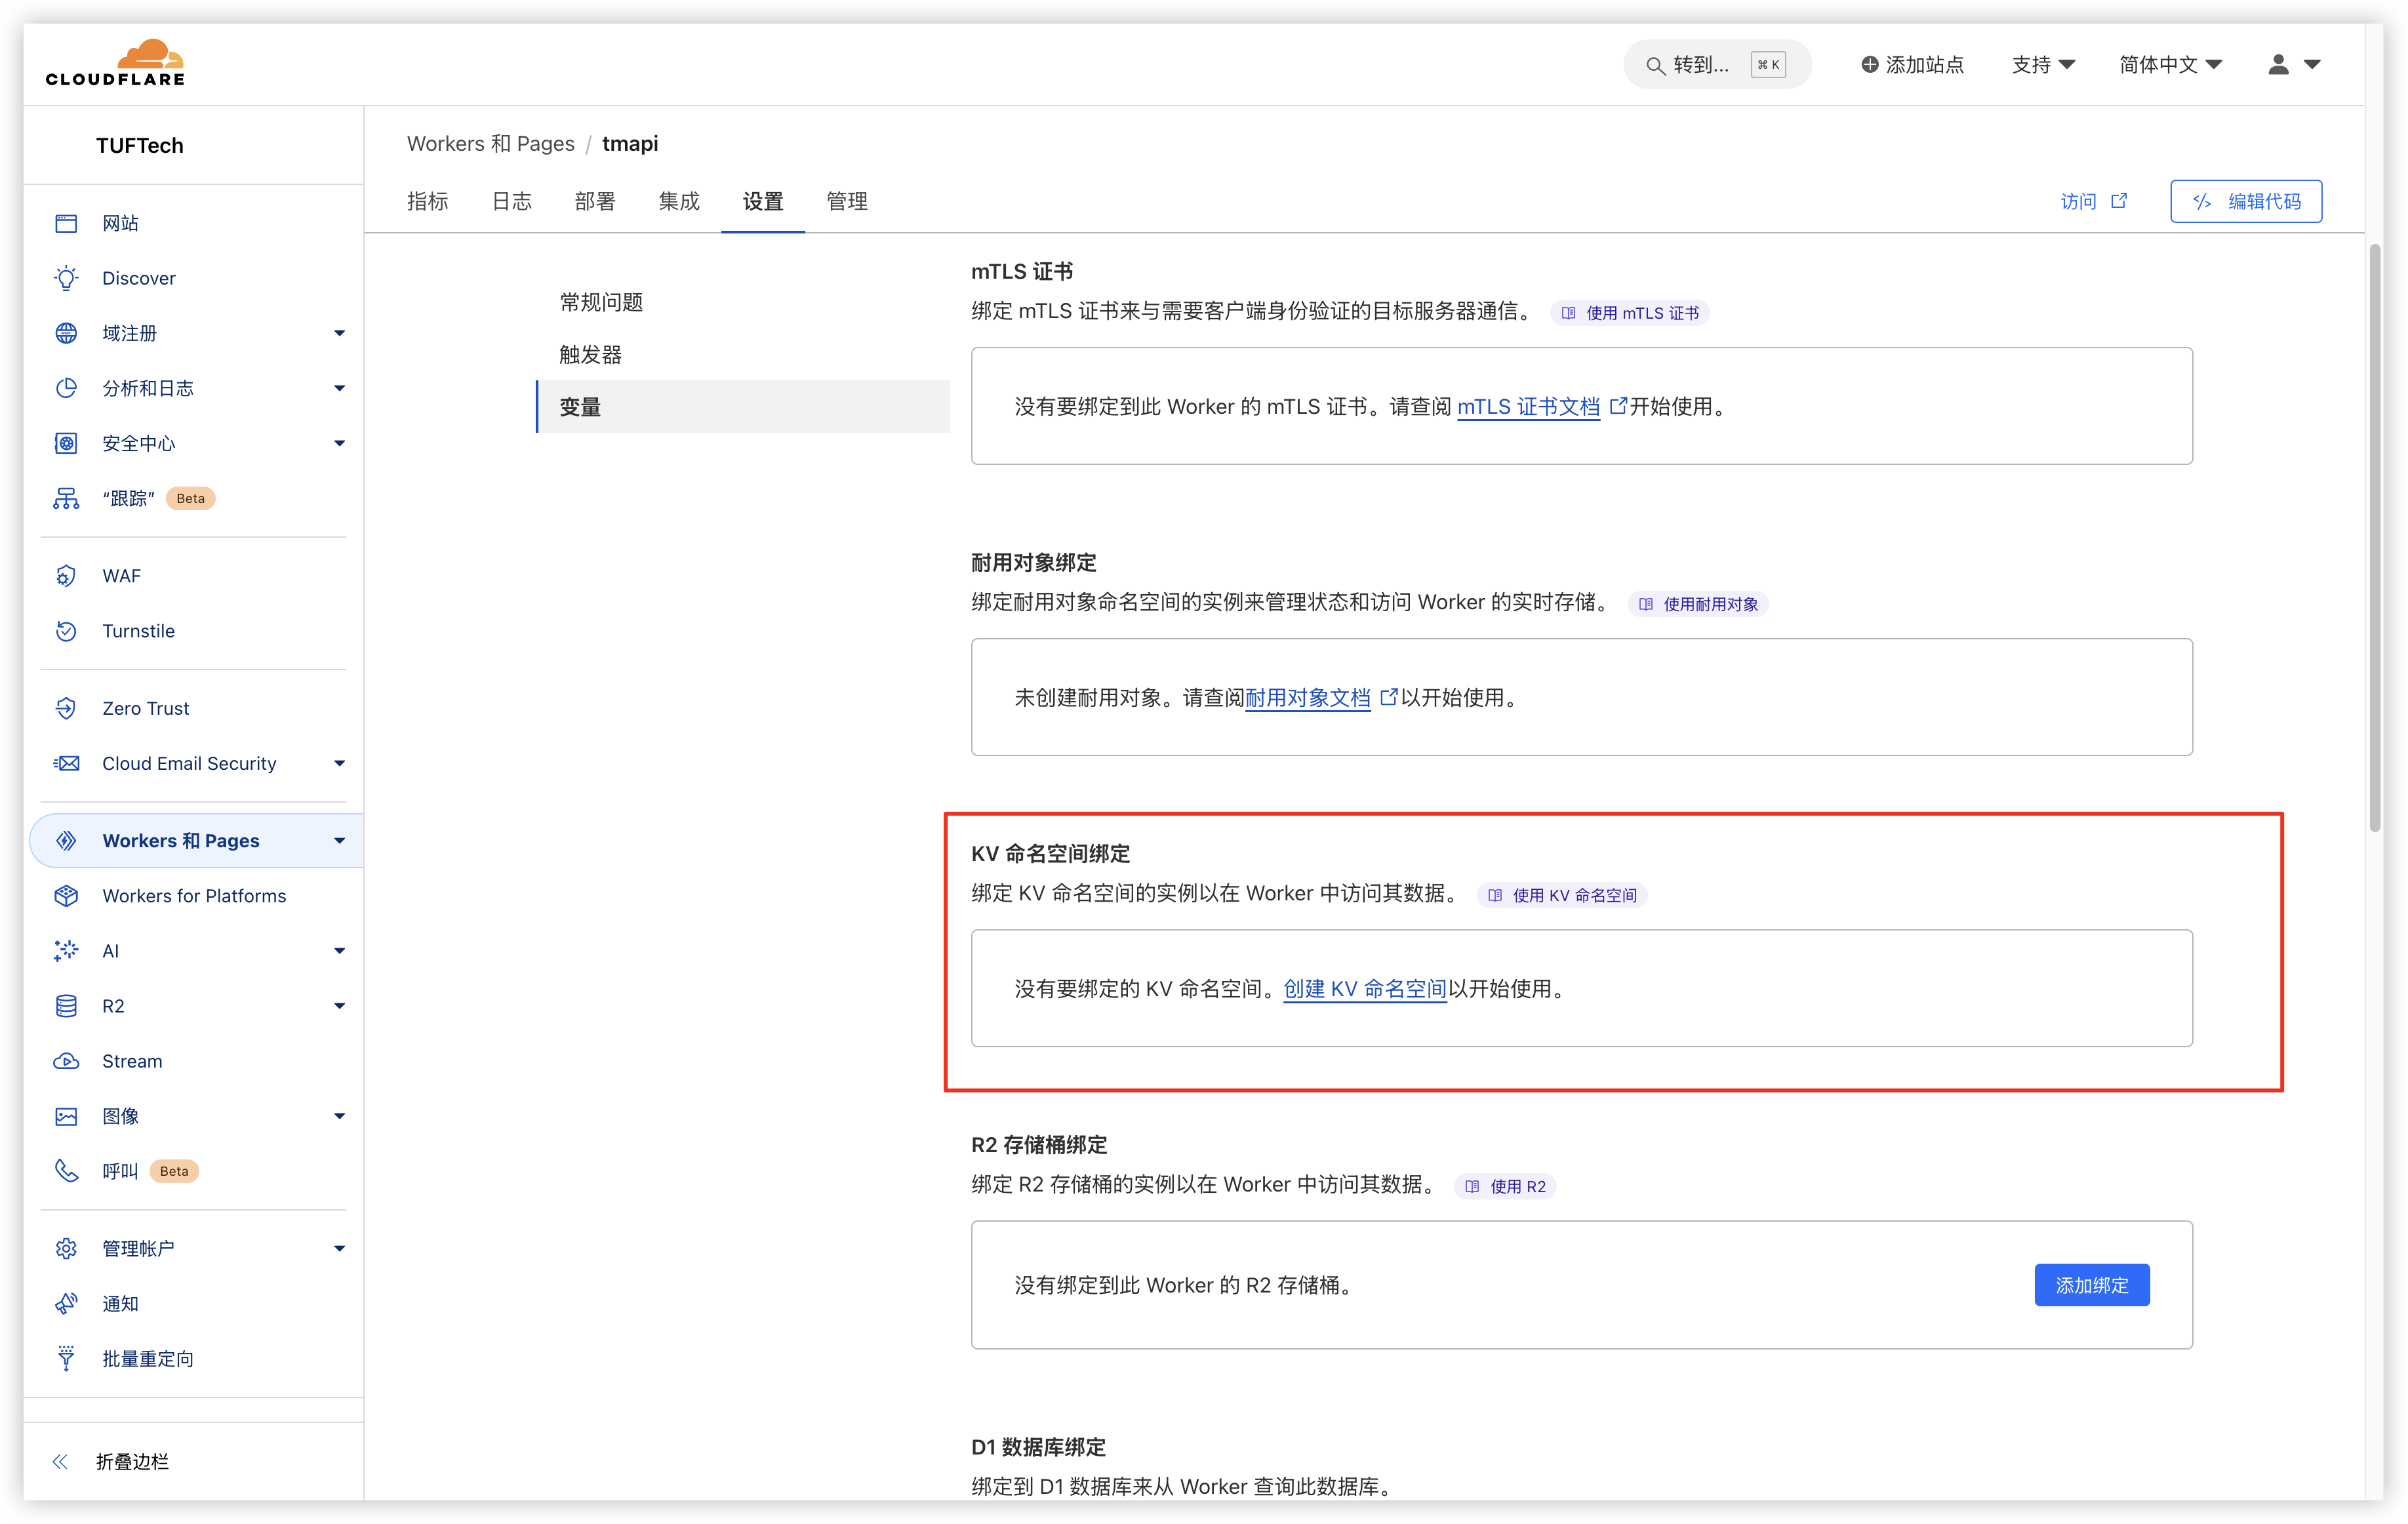Open the Discover lightbulb icon
Viewport: 2408px width, 1524px height.
coord(66,278)
